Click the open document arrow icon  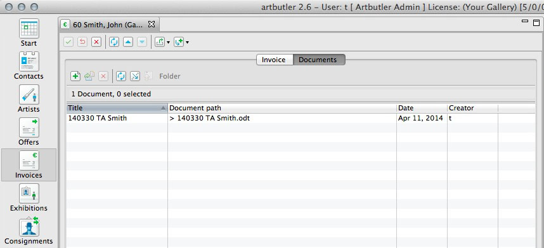134,76
